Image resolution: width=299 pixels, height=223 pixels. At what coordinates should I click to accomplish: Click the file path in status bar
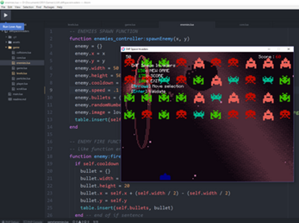coord(58,221)
